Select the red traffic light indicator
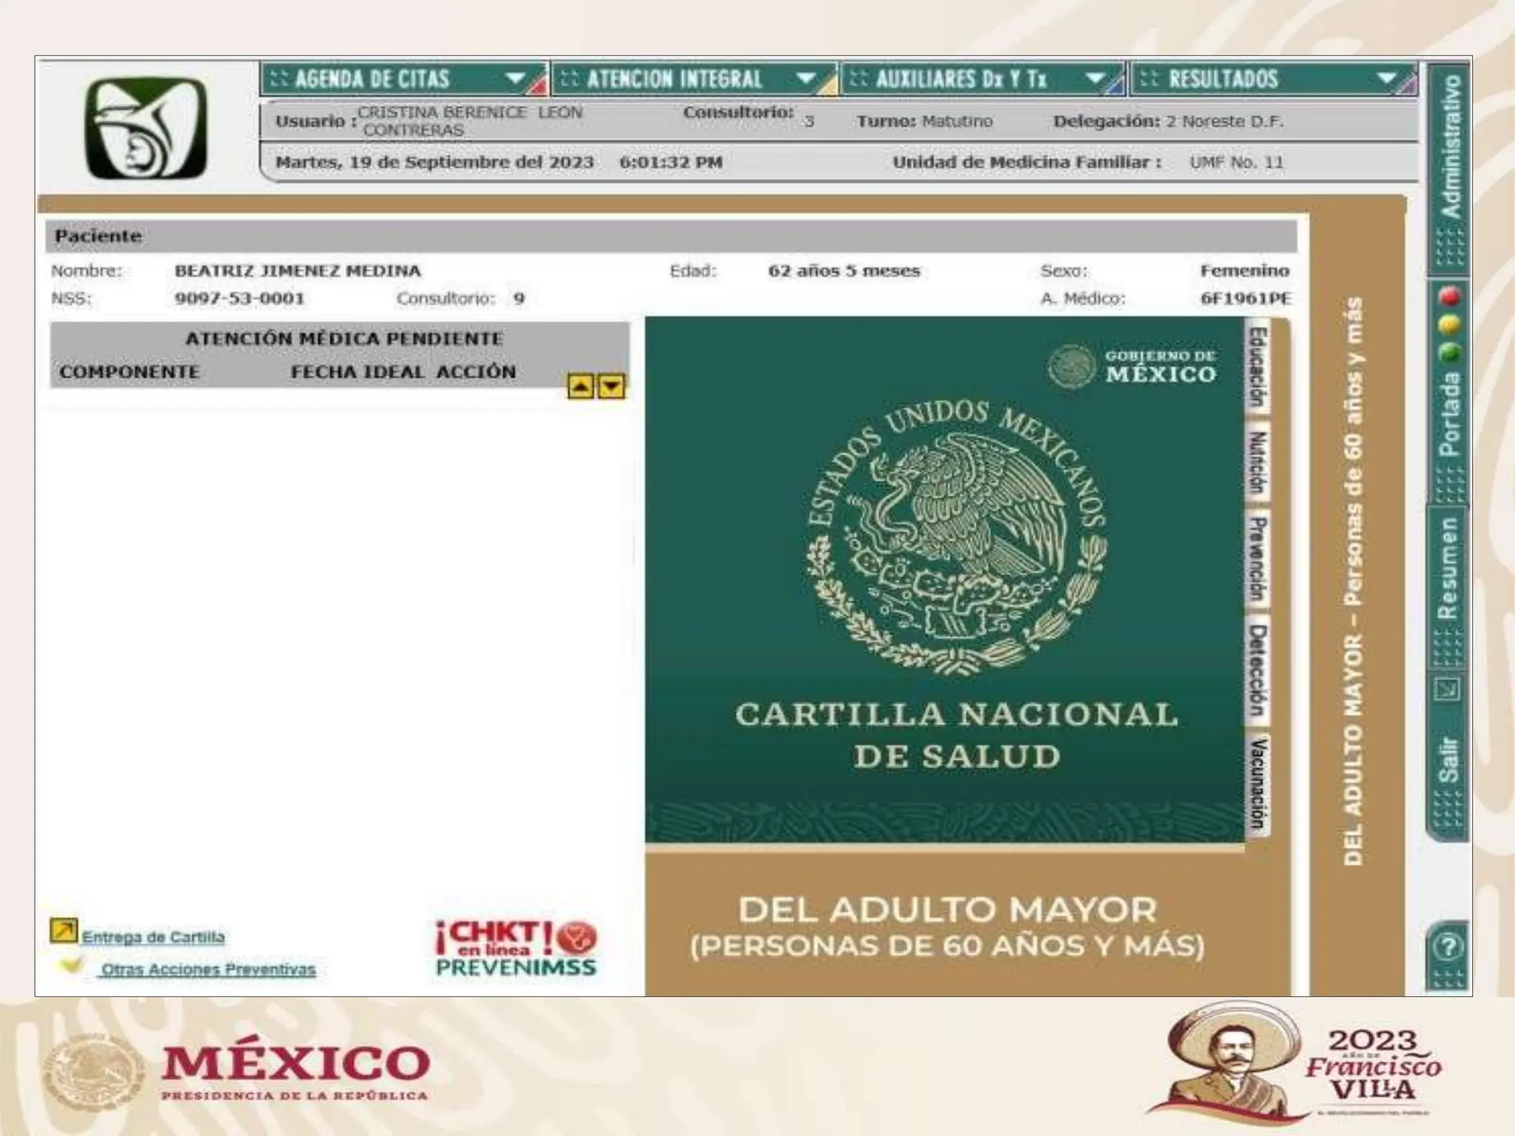 (1449, 297)
